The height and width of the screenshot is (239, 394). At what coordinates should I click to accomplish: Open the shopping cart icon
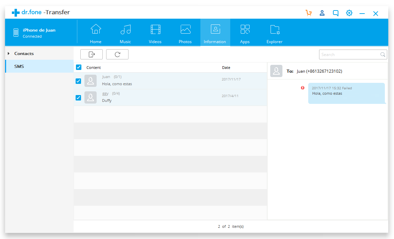(309, 13)
